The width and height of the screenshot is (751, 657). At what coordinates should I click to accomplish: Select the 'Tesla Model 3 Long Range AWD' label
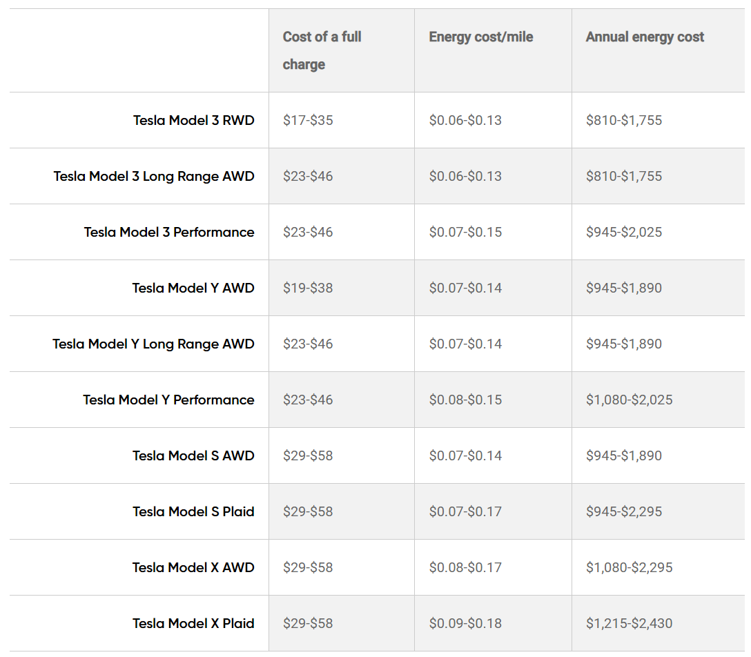click(154, 176)
